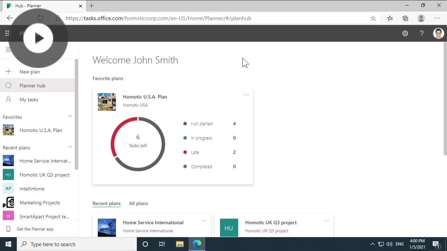This screenshot has width=447, height=251.
Task: Click the My tasks person icon
Action: coord(8,99)
